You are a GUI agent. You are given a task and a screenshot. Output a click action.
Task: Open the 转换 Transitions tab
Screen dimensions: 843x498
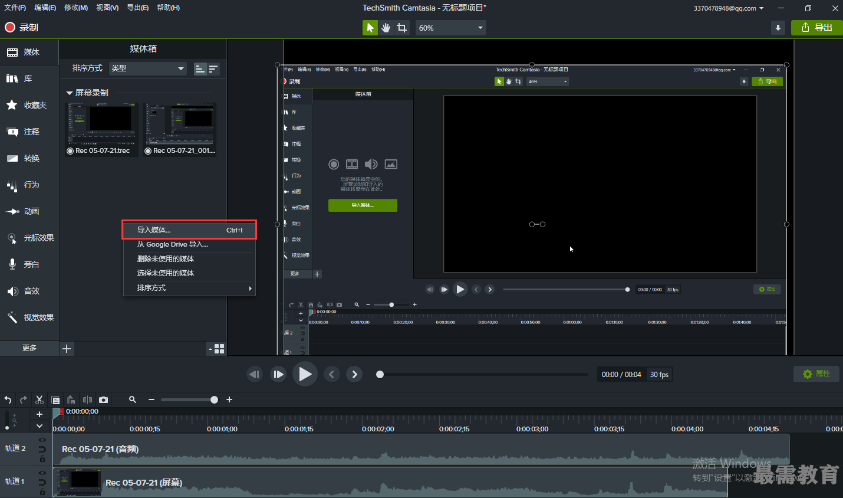pyautogui.click(x=29, y=158)
